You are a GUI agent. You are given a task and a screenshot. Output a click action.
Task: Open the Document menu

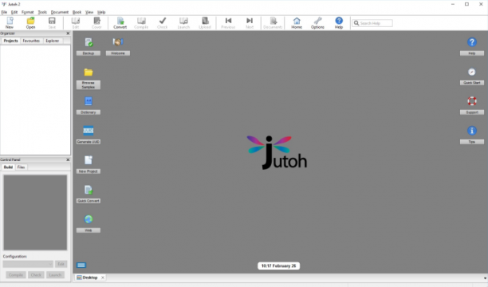click(x=60, y=12)
